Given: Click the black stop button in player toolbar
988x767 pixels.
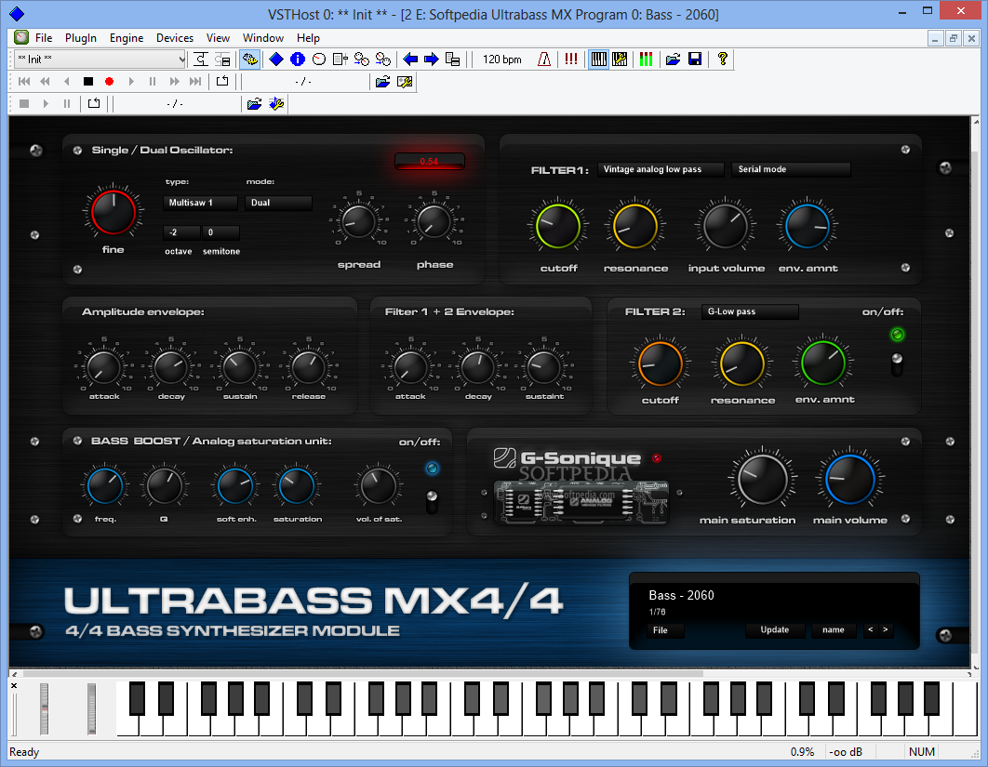Looking at the screenshot, I should (88, 81).
